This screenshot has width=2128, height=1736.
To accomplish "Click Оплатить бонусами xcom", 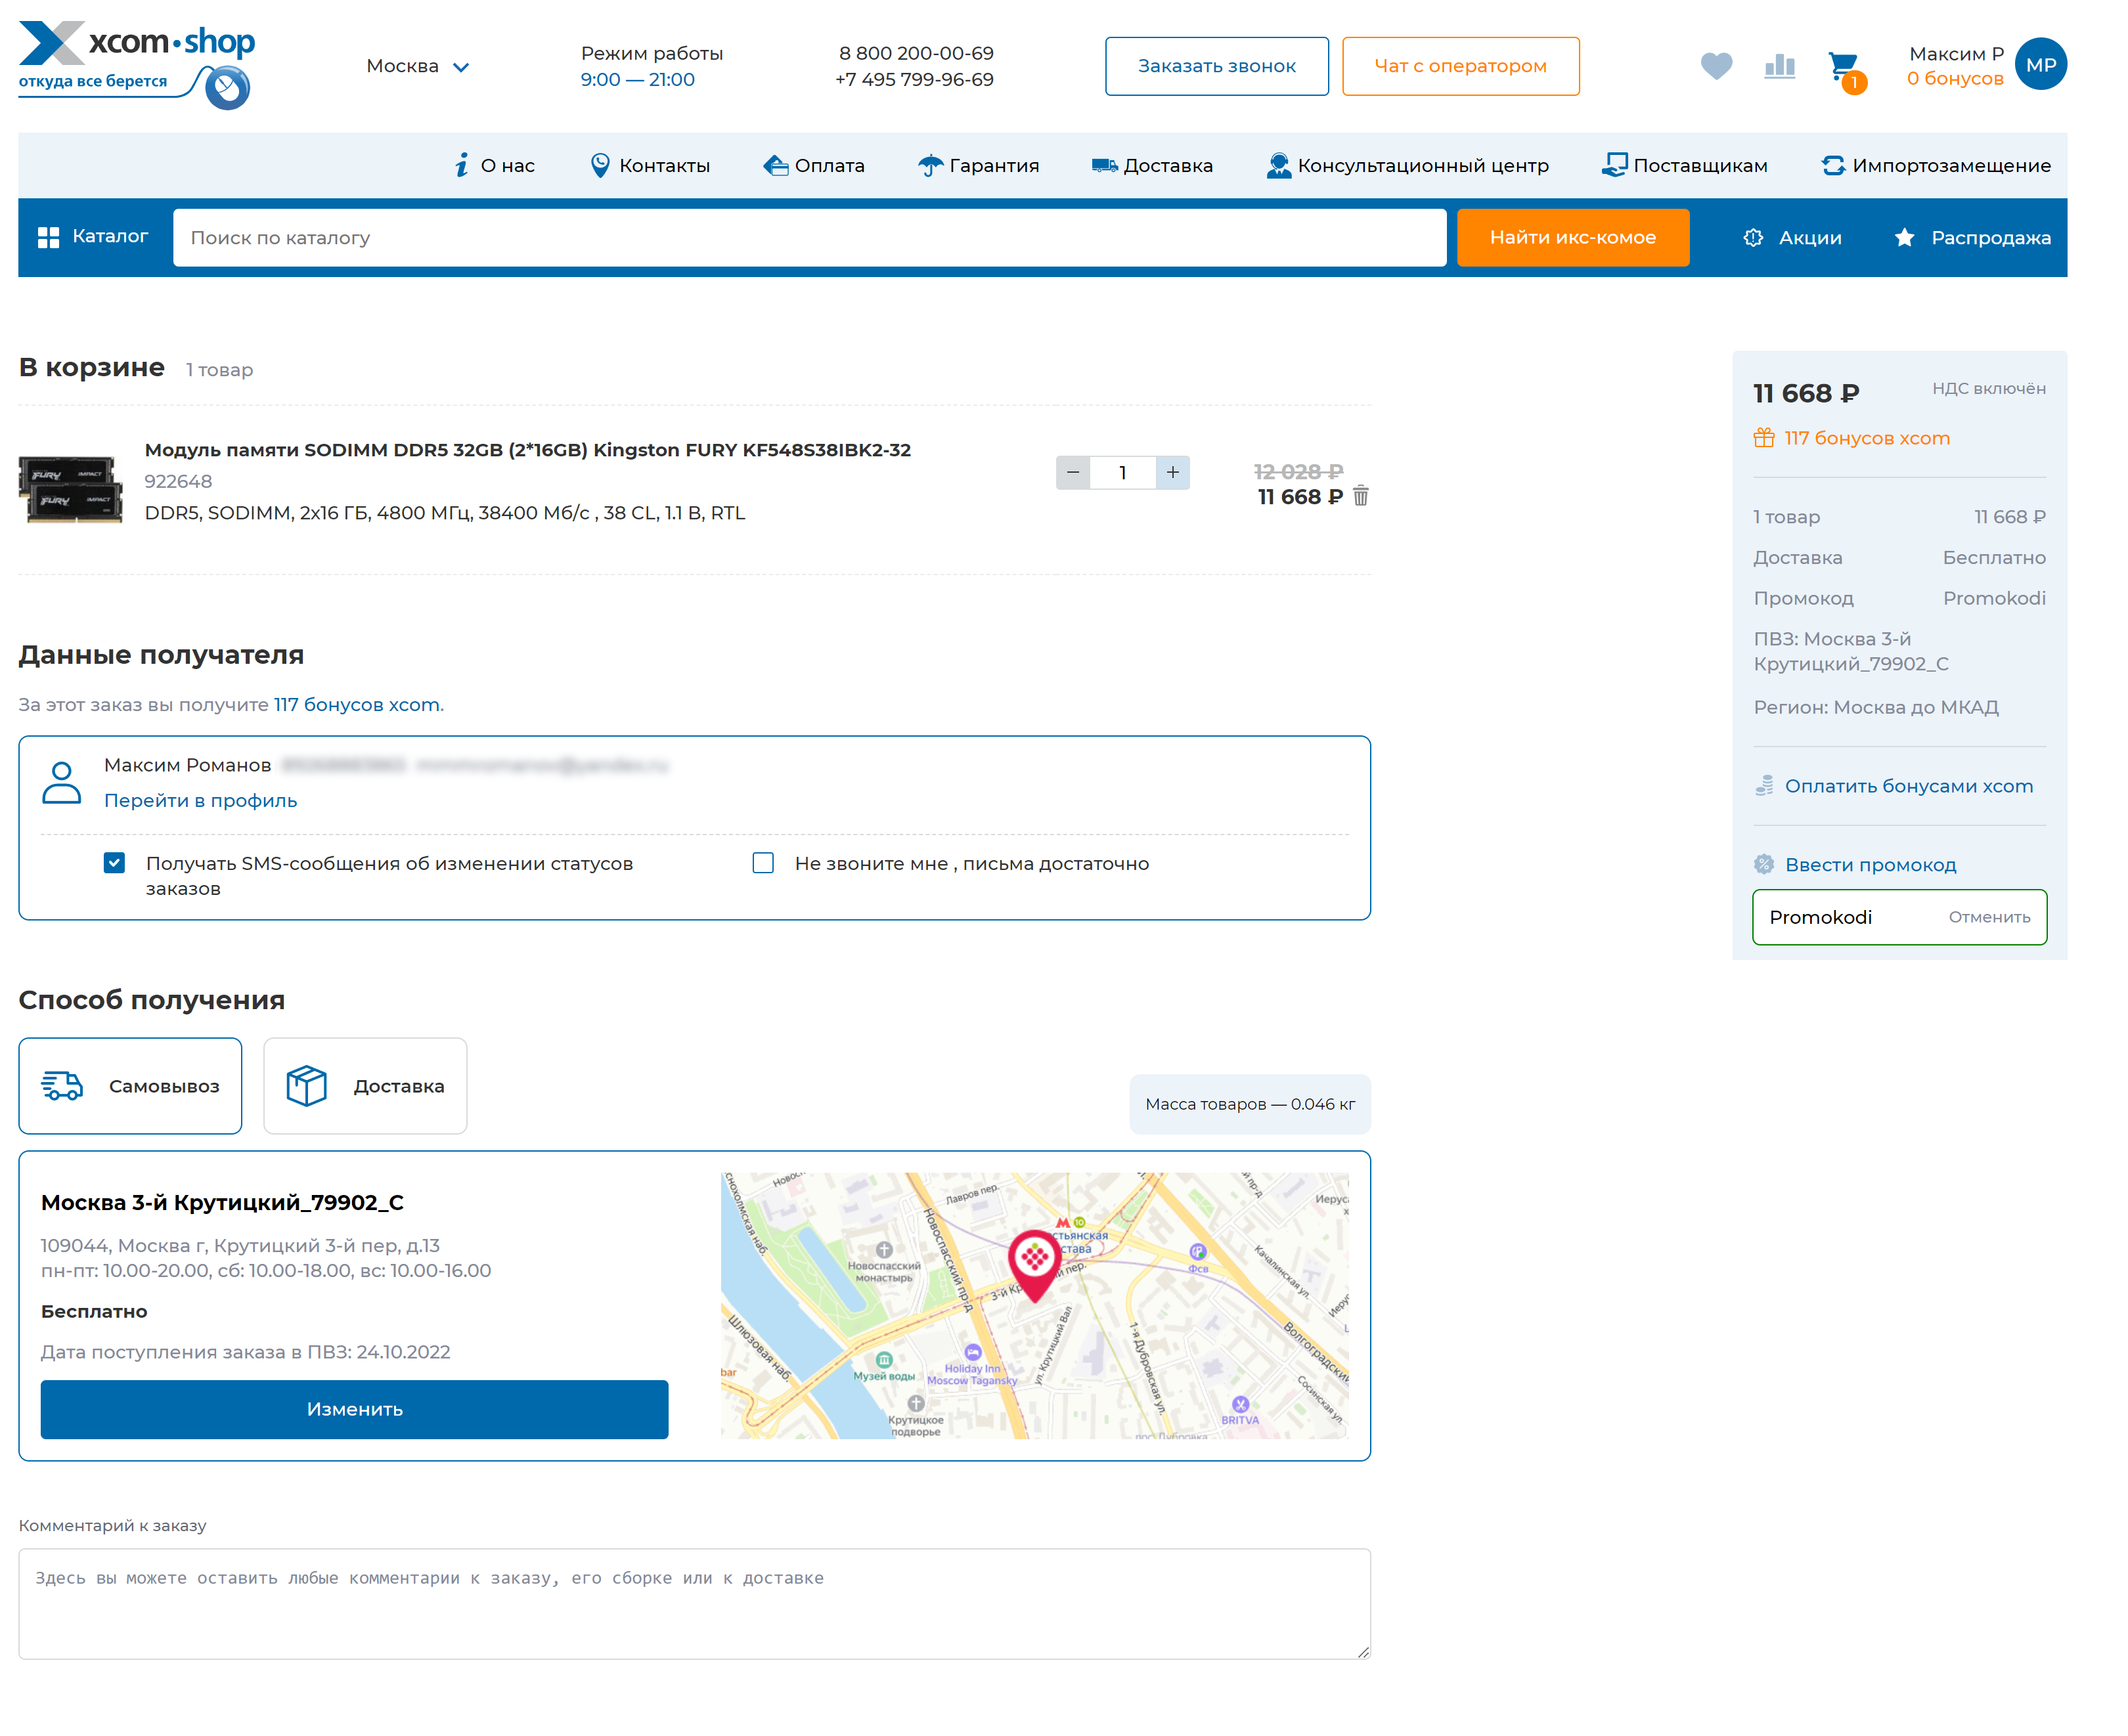I will (1893, 786).
